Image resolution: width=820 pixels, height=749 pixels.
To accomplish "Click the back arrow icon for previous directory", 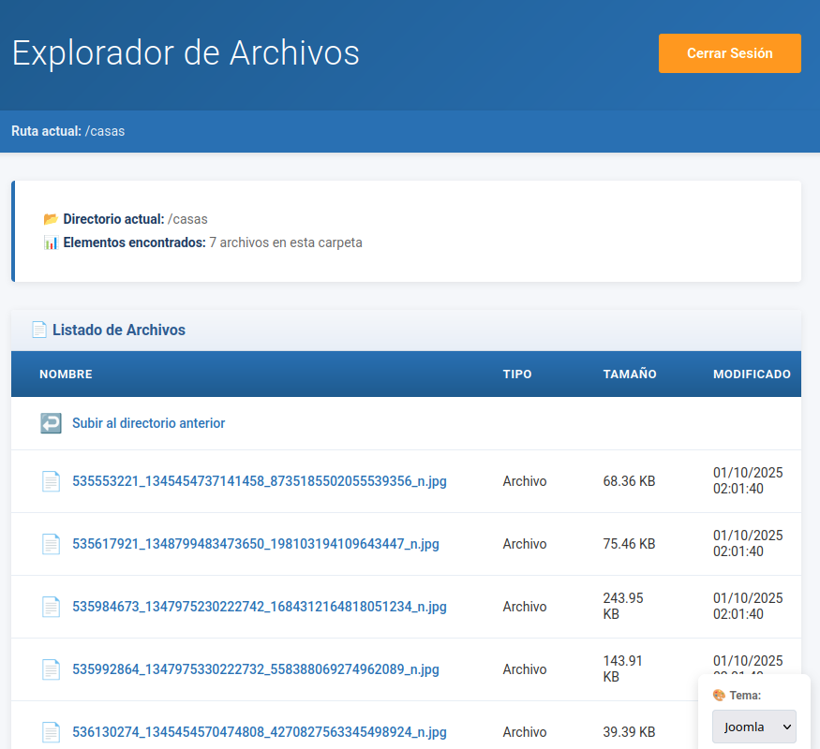I will point(51,423).
